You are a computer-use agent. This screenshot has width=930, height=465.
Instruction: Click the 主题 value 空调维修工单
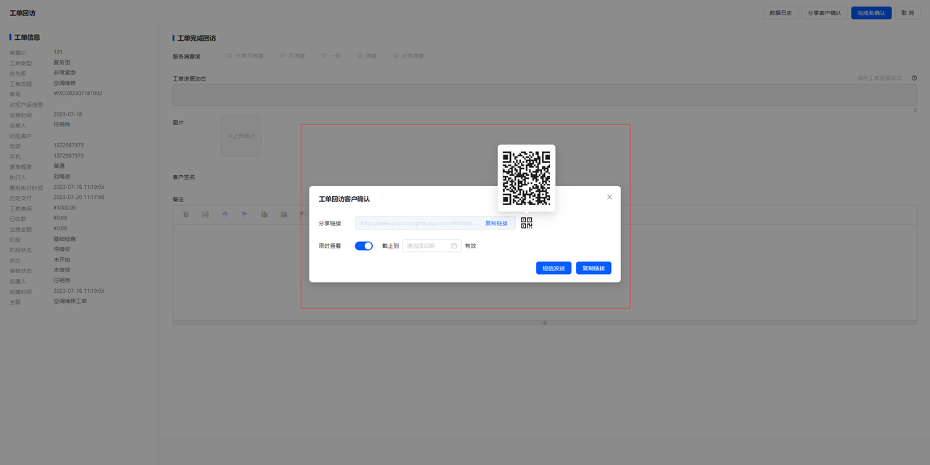click(70, 301)
